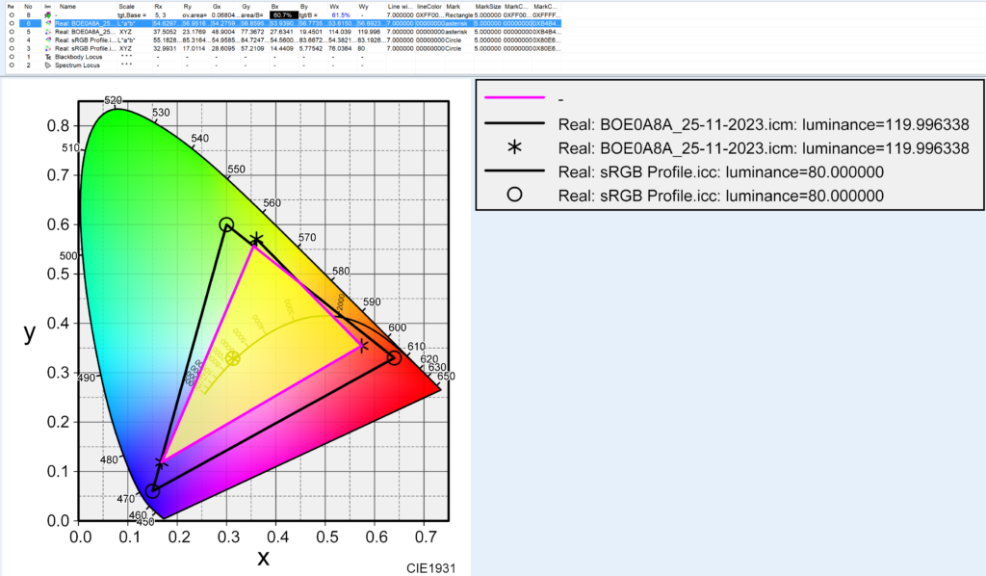Click the profile icon in row 4
Viewport: 986px width, 576px height.
[x=48, y=39]
